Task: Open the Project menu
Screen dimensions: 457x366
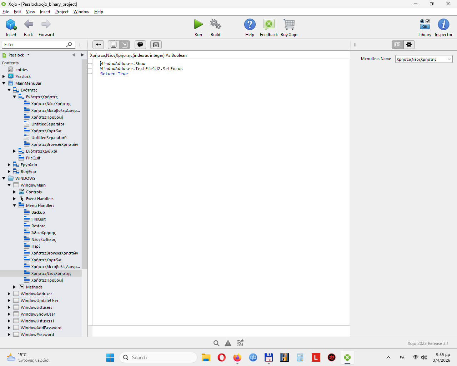Action: pos(62,12)
